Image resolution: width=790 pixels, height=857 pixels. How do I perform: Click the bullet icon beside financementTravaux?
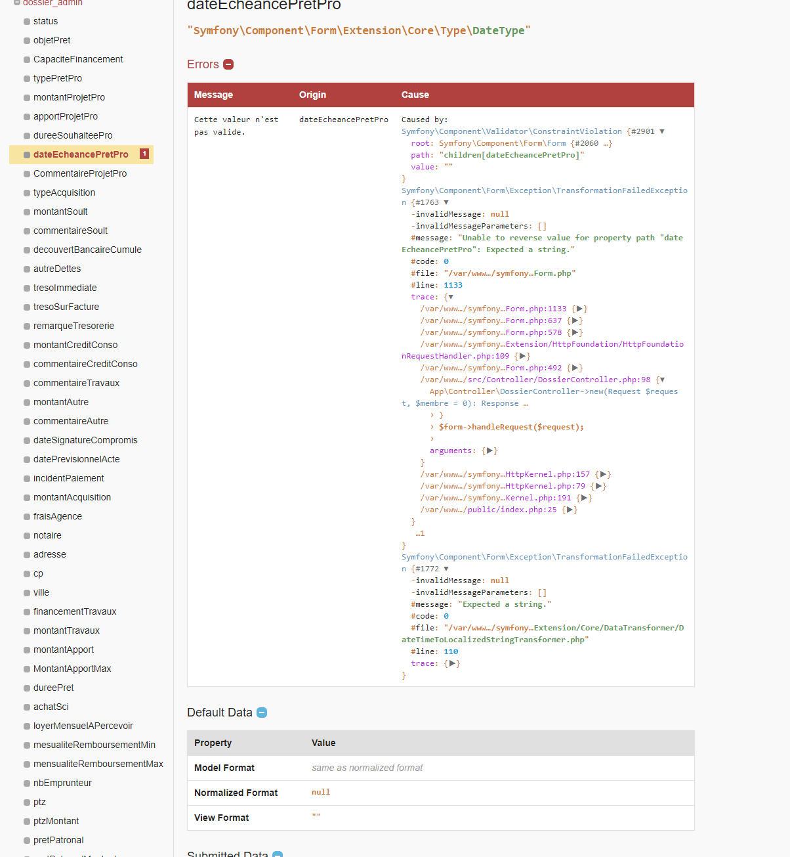pos(25,611)
